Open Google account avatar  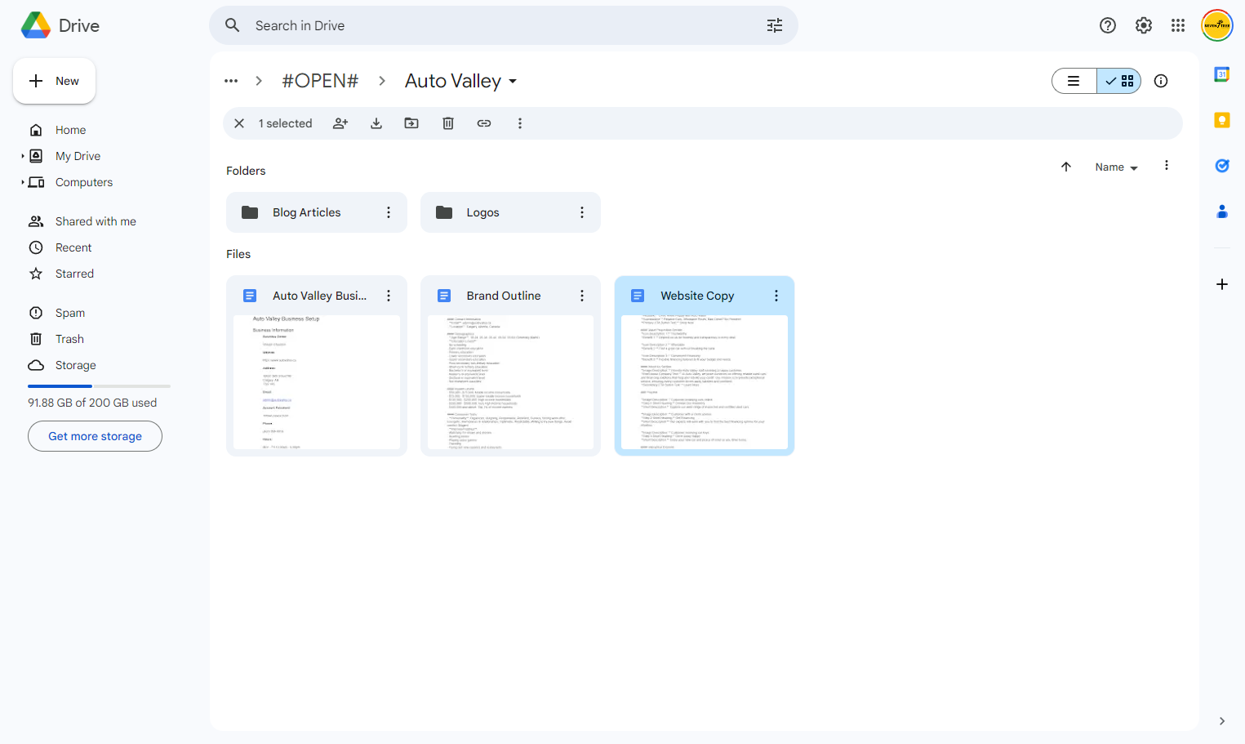pos(1217,25)
